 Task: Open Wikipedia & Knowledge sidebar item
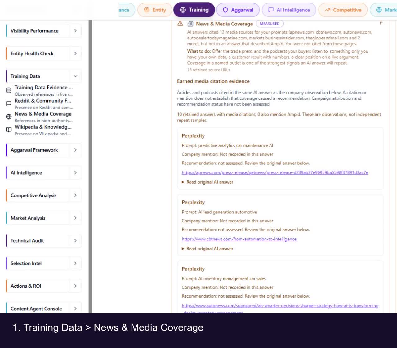pos(43,130)
